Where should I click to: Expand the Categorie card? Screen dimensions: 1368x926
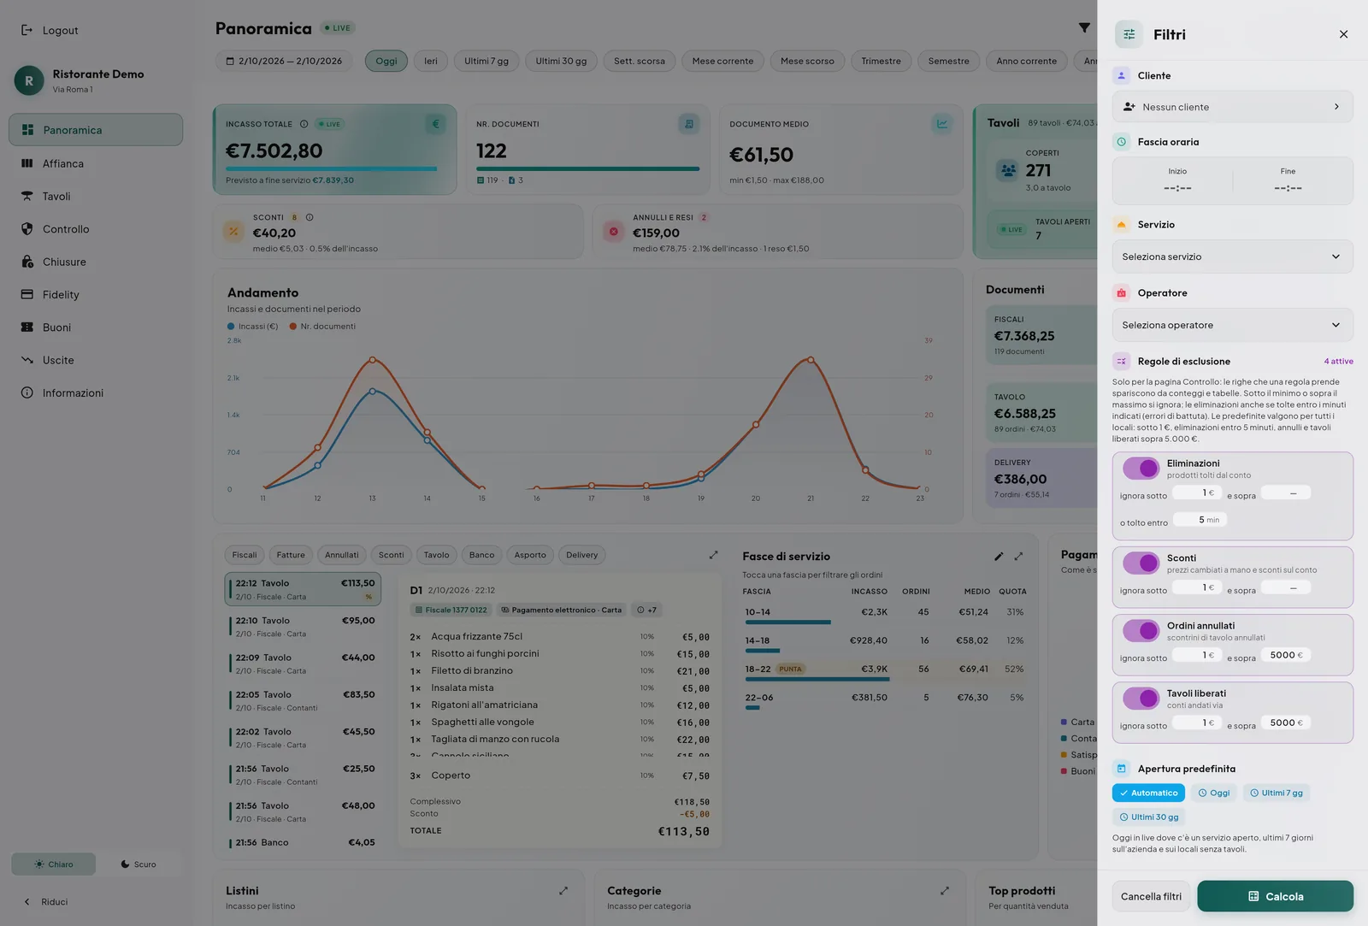[945, 891]
